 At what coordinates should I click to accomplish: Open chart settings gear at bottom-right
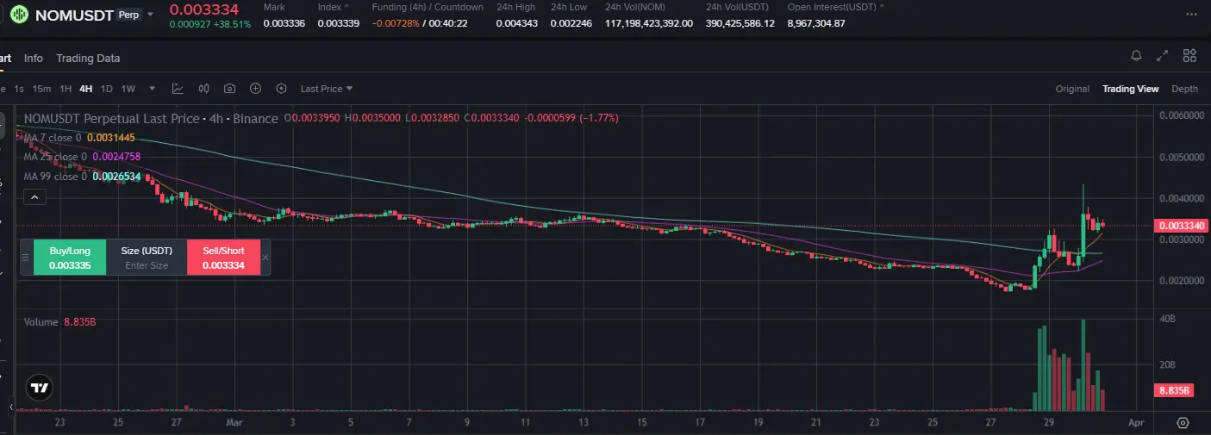pyautogui.click(x=1183, y=423)
